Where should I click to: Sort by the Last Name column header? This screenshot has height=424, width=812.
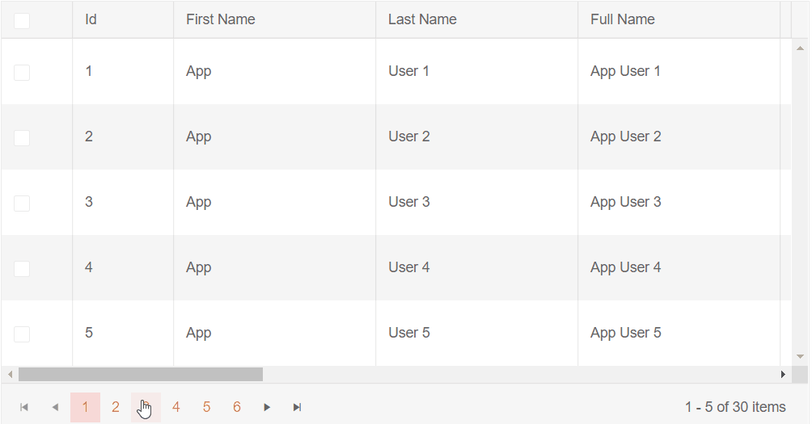[422, 19]
